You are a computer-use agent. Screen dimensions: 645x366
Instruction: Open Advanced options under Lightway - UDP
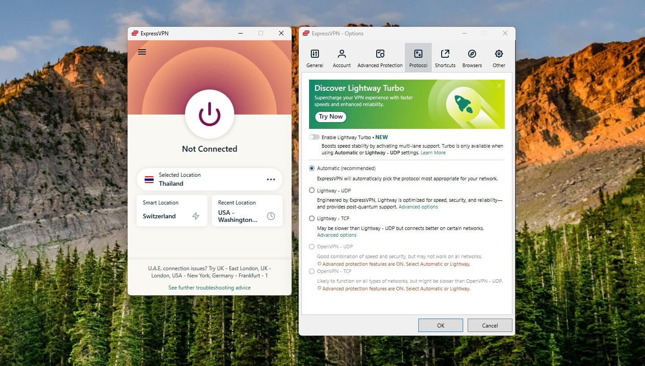point(418,207)
